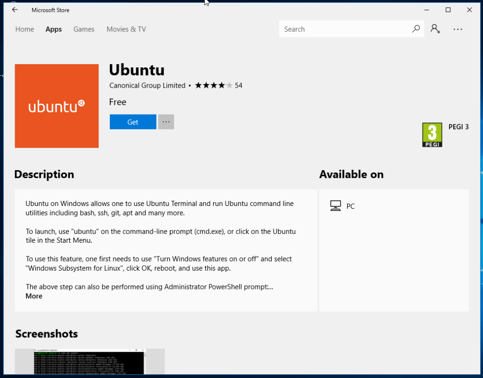
Task: Click the Get button to install Ubuntu
Action: coord(133,122)
